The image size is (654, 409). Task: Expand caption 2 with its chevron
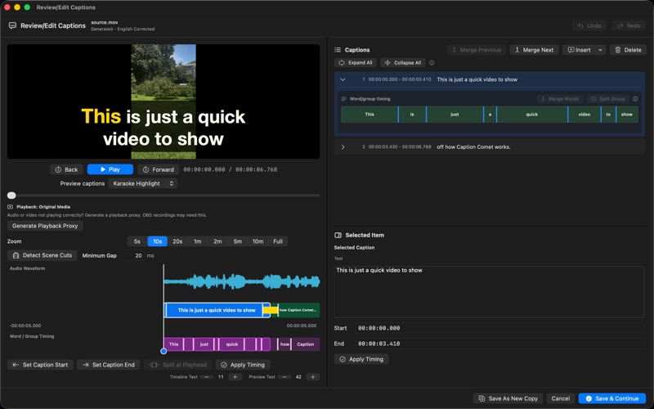point(343,147)
